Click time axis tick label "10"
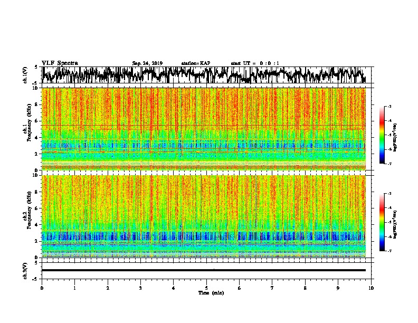 pyautogui.click(x=371, y=288)
